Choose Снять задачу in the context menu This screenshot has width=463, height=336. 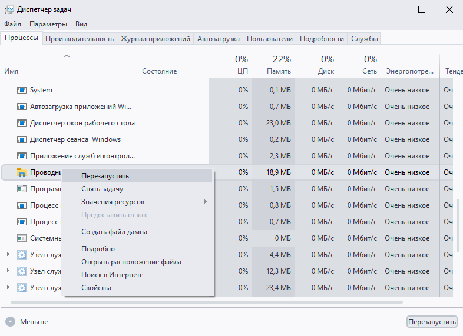pyautogui.click(x=137, y=189)
